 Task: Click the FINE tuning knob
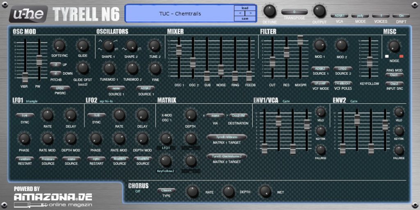coord(155,68)
